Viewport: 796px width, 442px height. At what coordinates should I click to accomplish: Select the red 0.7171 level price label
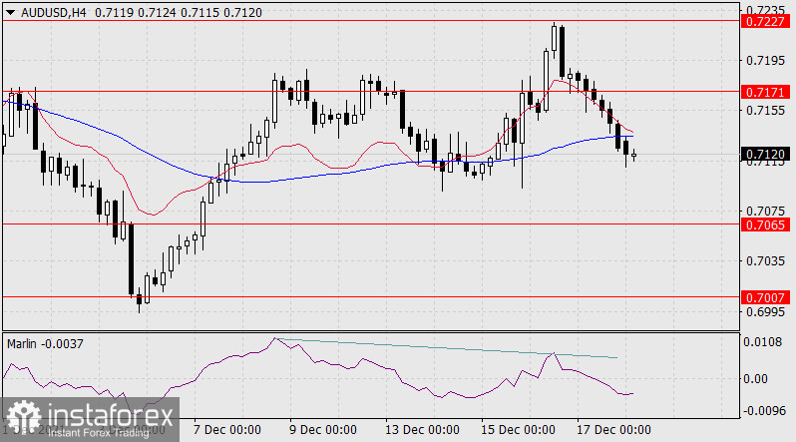click(765, 92)
